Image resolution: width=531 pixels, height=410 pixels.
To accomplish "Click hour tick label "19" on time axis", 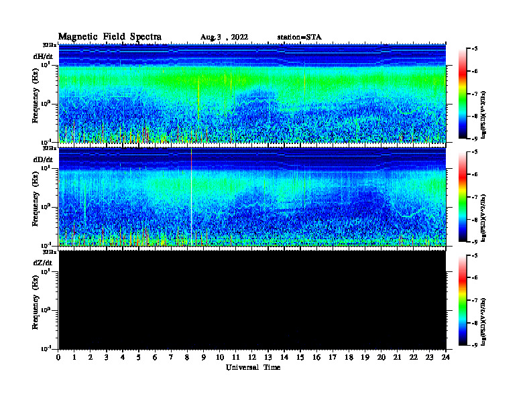I will (365, 357).
